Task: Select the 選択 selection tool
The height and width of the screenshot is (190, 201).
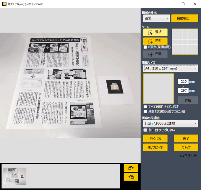Action: pyautogui.click(x=155, y=32)
